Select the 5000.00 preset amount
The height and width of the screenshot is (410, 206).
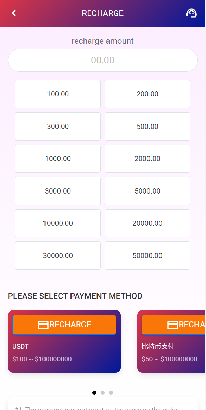tap(147, 191)
